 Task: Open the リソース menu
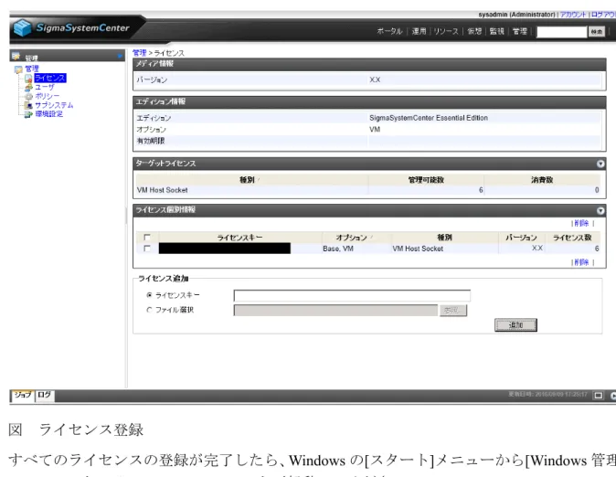pos(446,31)
